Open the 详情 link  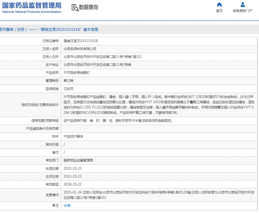(x=67, y=206)
